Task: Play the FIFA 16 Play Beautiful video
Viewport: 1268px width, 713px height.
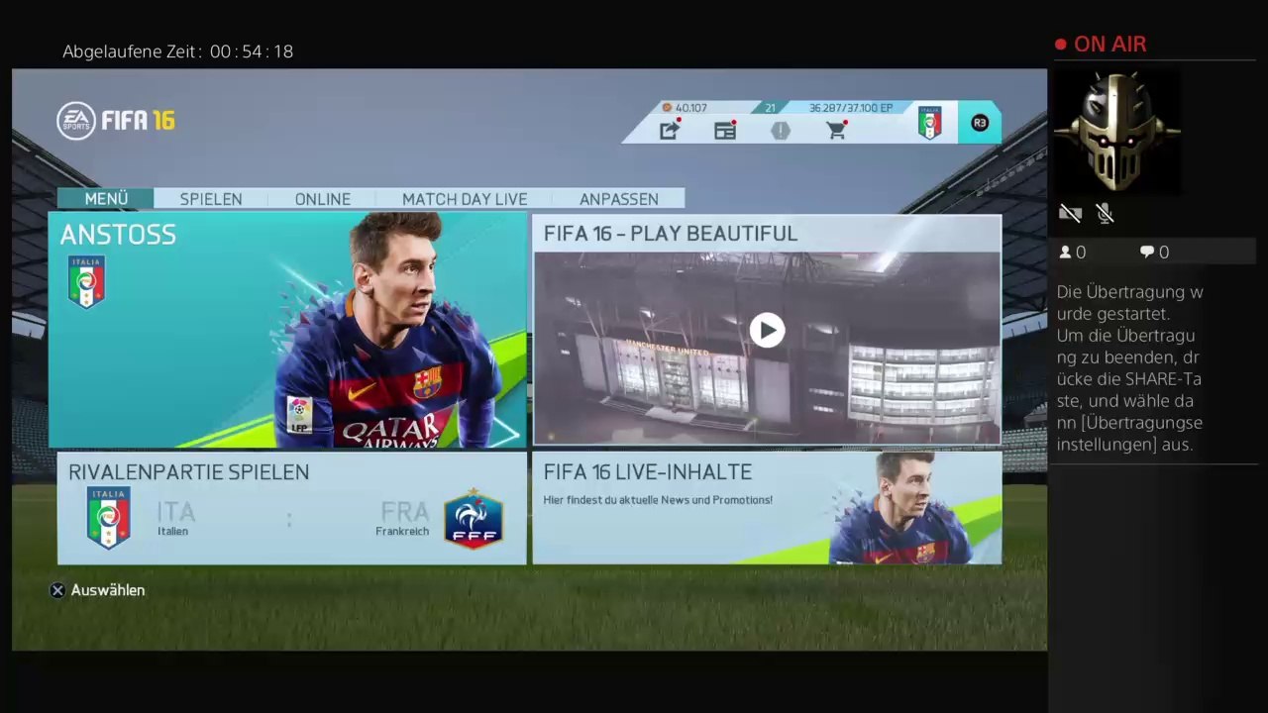Action: [x=767, y=330]
